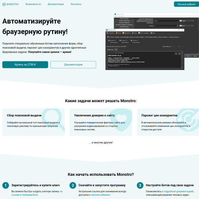Click the outlined Документация button in the hero
Viewport: 199px width, 199px height.
pos(73,65)
